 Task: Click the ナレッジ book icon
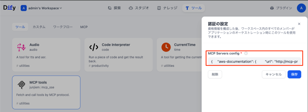(x=159, y=8)
